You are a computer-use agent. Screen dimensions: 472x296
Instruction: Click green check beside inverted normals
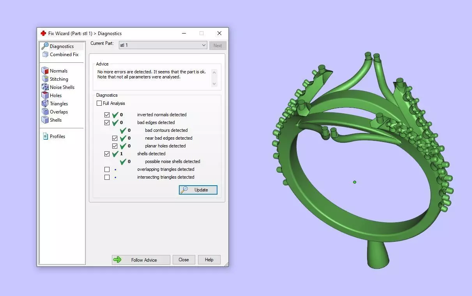coord(115,115)
